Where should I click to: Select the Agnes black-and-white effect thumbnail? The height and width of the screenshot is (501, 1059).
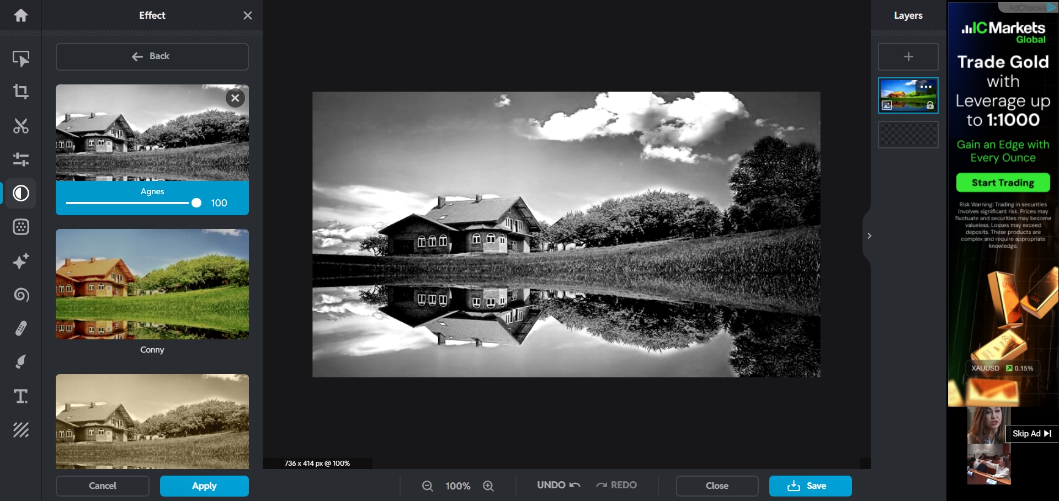[x=152, y=132]
